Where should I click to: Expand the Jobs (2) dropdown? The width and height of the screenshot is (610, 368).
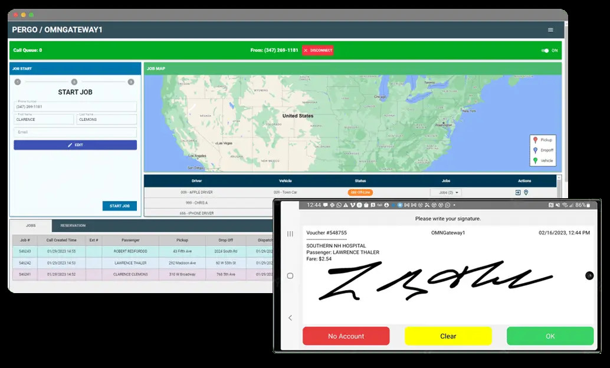click(x=446, y=193)
